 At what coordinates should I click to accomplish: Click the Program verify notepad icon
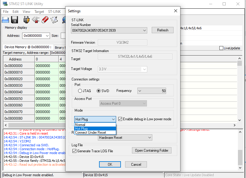54,20
